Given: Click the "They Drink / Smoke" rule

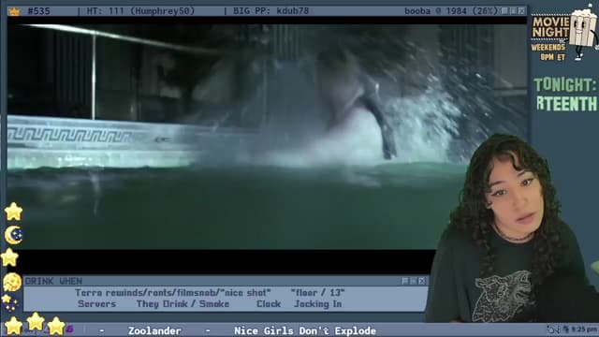Looking at the screenshot, I should point(183,303).
